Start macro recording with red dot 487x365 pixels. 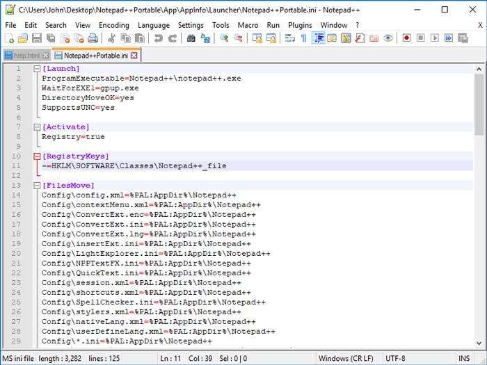[406, 38]
